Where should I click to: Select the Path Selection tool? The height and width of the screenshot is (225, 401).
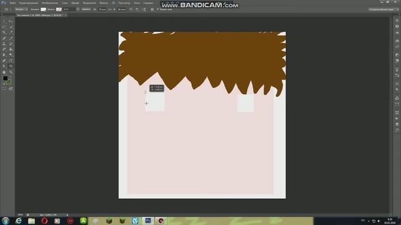4,66
